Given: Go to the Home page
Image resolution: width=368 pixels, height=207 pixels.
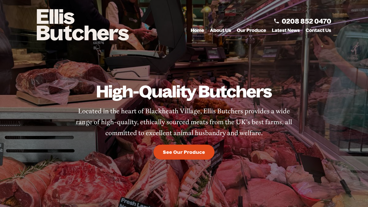Looking at the screenshot, I should tap(197, 30).
